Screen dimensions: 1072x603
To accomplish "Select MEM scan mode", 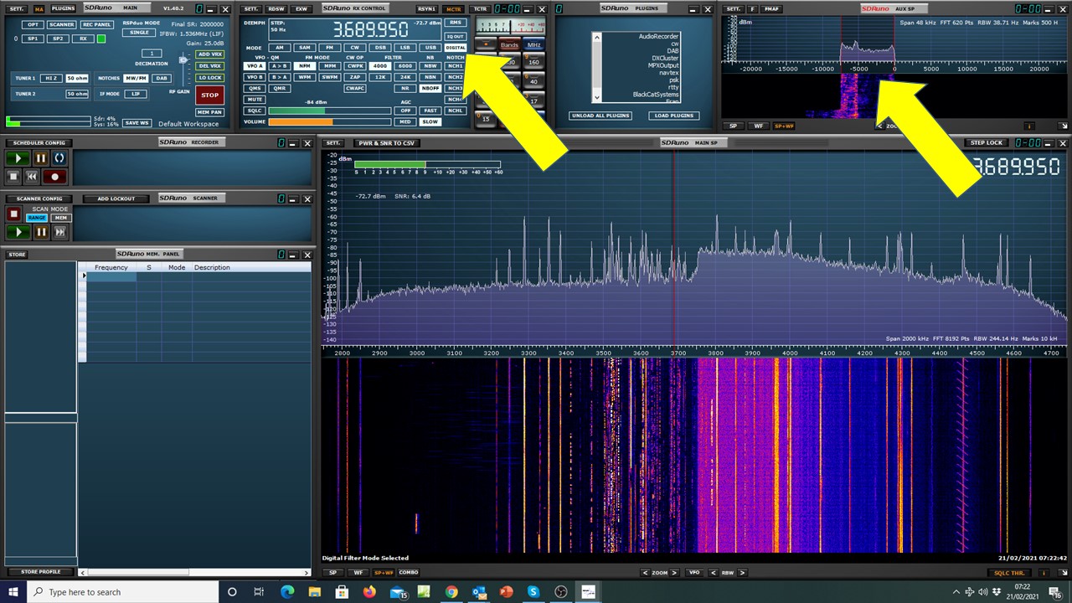I will (61, 218).
